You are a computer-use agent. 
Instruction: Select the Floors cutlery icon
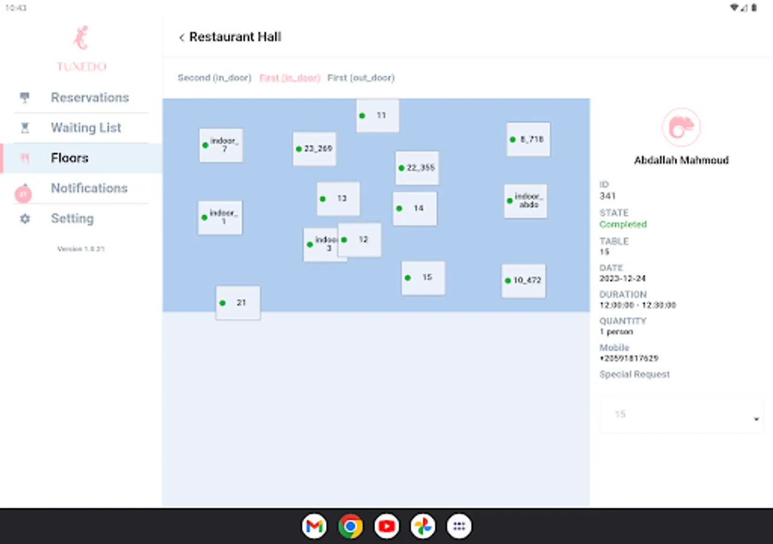coord(24,158)
